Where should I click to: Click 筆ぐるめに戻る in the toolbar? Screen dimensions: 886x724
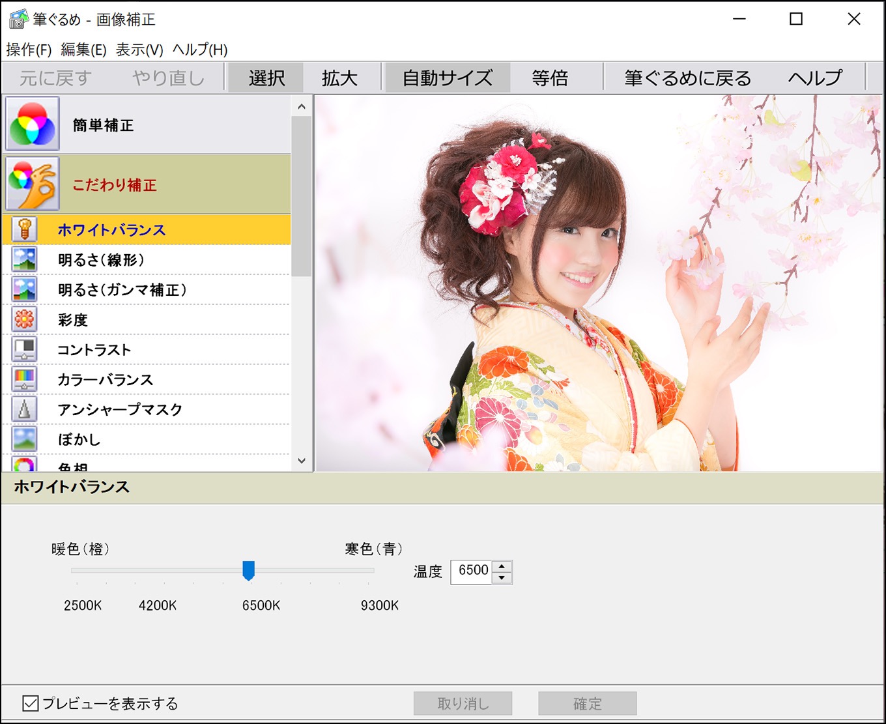687,78
